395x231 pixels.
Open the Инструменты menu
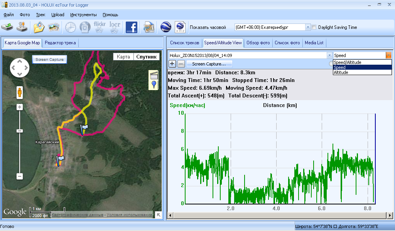point(83,15)
